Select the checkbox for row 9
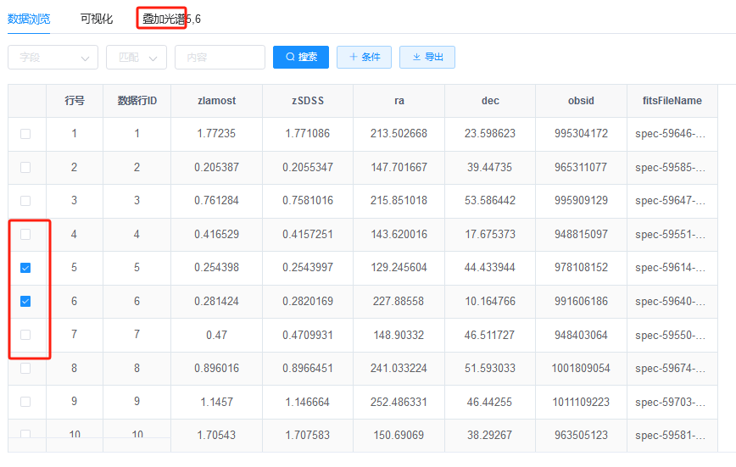736x467 pixels. pyautogui.click(x=25, y=402)
